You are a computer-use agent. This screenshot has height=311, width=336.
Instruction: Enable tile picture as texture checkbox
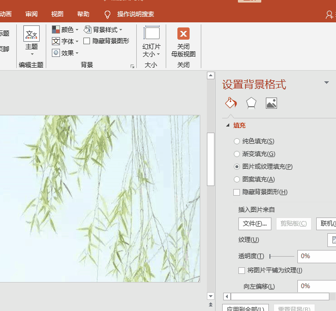click(242, 270)
